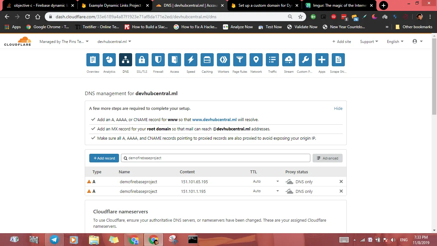Click warning icon on 151.101.1.195 record

click(89, 191)
